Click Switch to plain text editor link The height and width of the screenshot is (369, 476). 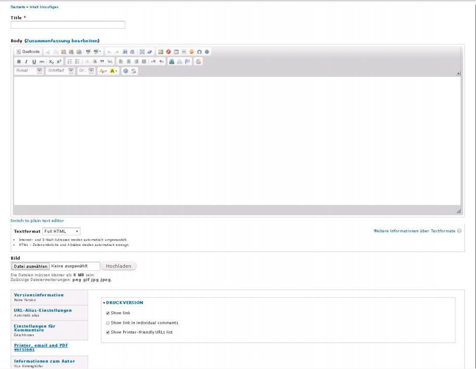click(37, 221)
